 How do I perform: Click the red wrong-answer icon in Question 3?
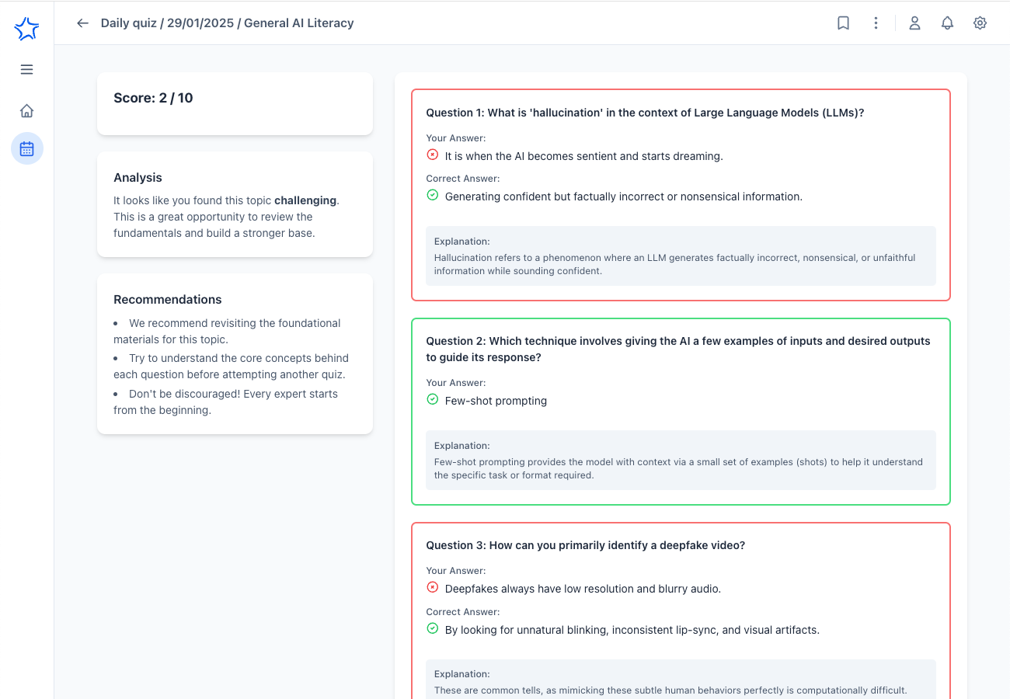pyautogui.click(x=433, y=587)
